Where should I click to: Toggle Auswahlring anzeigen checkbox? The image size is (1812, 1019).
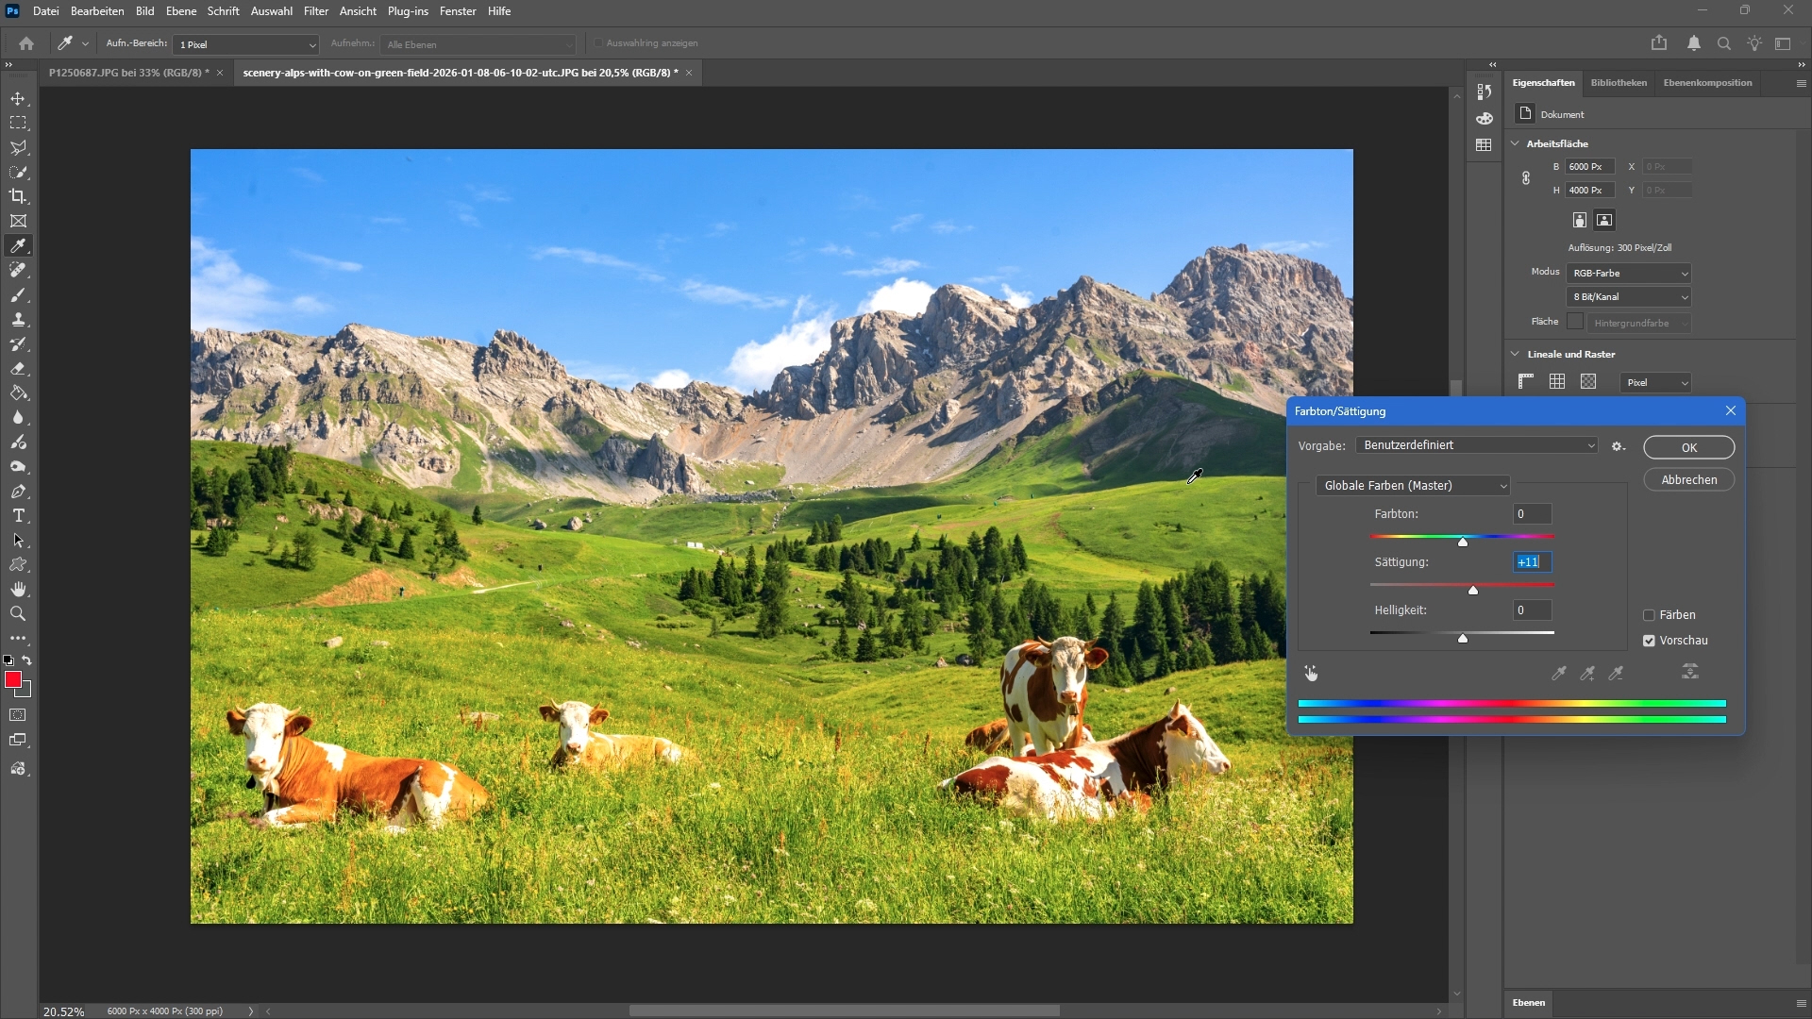(x=598, y=43)
